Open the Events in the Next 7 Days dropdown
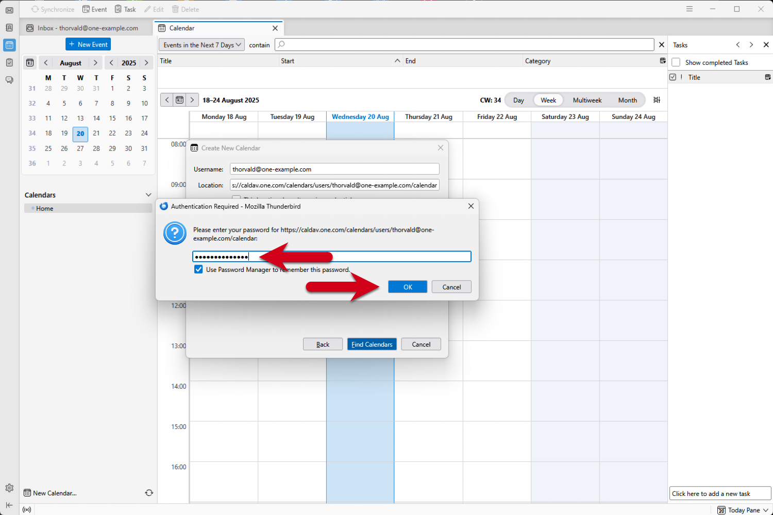The height and width of the screenshot is (515, 773). (201, 45)
